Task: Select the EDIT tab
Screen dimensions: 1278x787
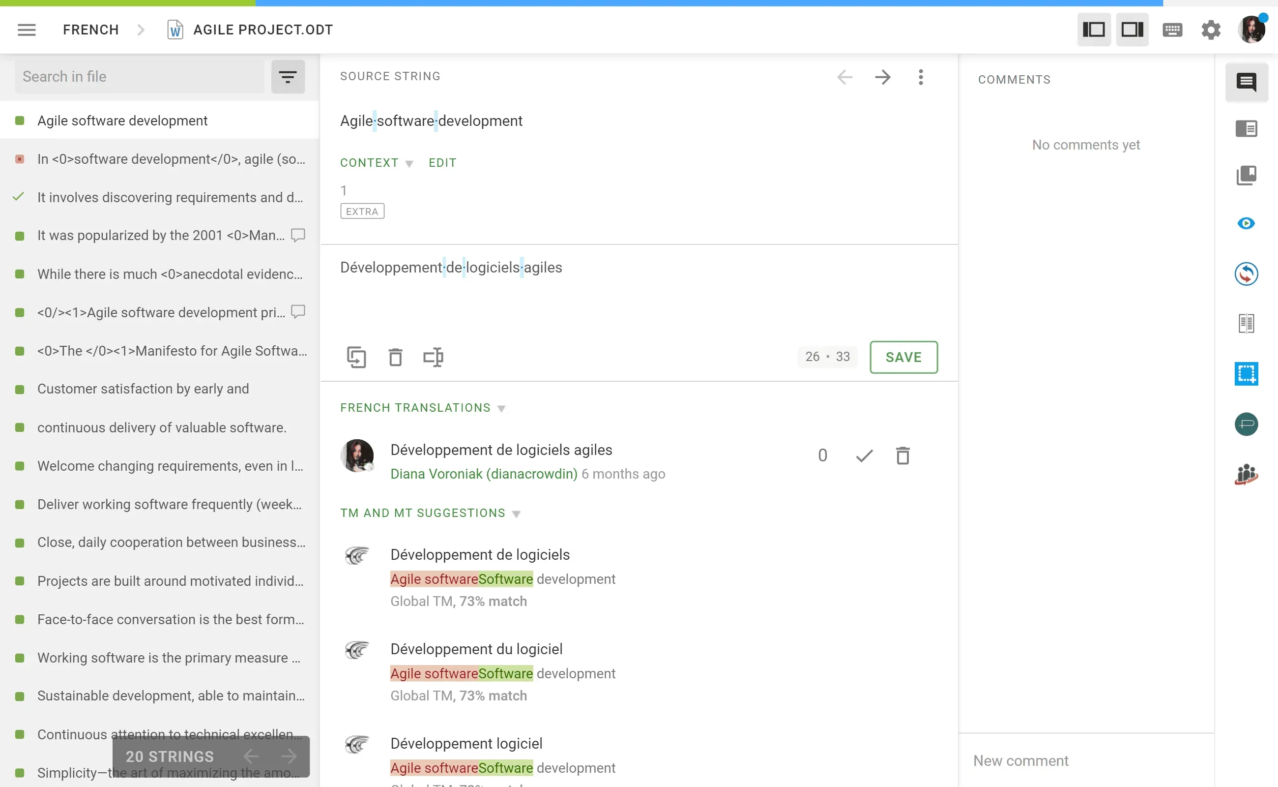Action: pyautogui.click(x=442, y=162)
